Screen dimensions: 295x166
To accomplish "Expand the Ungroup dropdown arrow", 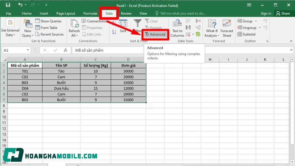I will point(260,28).
